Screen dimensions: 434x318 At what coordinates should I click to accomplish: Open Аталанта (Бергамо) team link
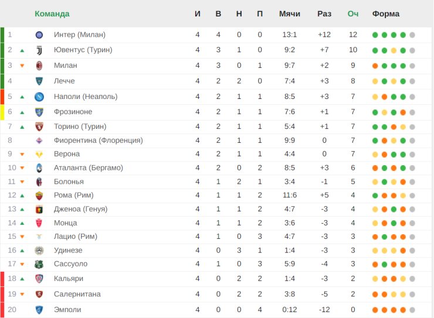89,168
